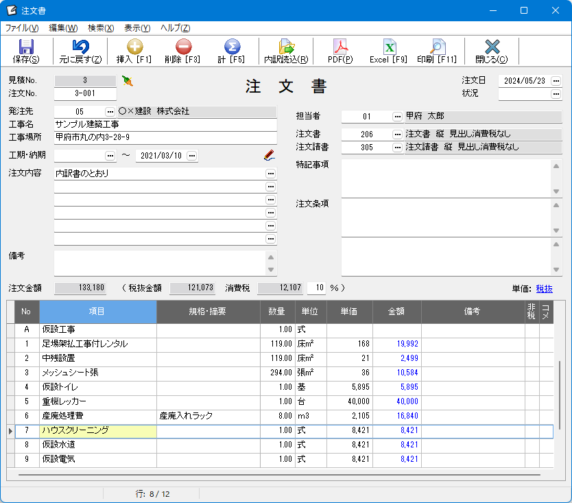Click the amount cell 40,000
572x503 pixels.
coord(397,401)
